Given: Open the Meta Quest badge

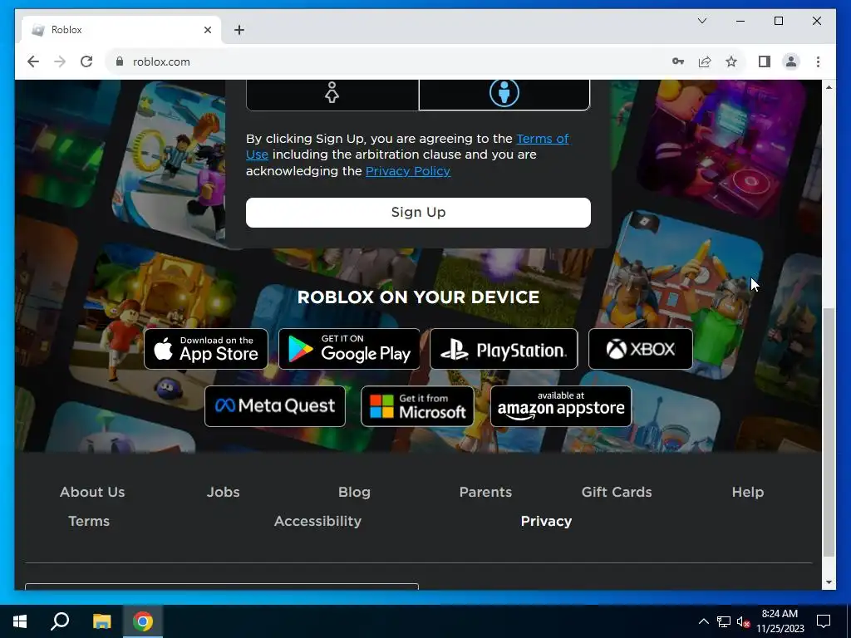Looking at the screenshot, I should (274, 406).
